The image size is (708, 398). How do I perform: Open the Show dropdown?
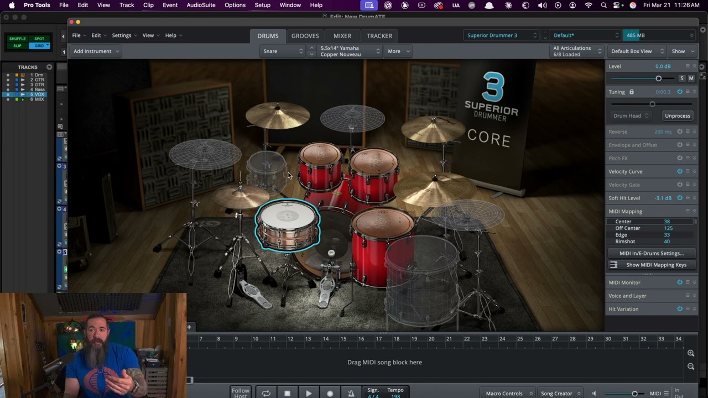point(683,51)
